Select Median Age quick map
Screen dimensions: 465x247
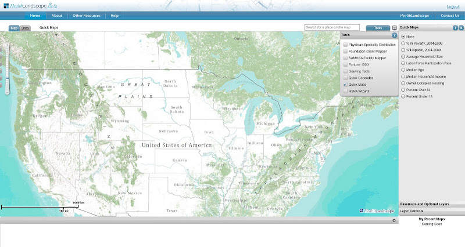click(x=403, y=70)
